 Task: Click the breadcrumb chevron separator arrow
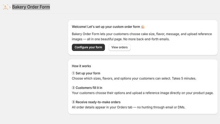click(x=10, y=7)
